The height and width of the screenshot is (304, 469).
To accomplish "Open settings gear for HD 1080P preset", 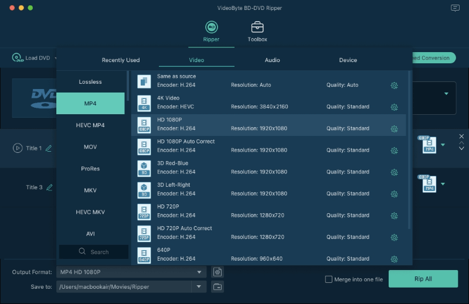I will click(x=394, y=129).
